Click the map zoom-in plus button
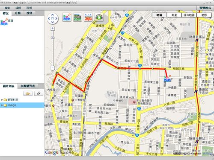 click(x=53, y=29)
